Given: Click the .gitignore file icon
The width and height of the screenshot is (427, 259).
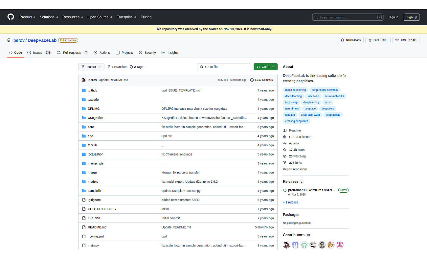Looking at the screenshot, I should pos(84,200).
